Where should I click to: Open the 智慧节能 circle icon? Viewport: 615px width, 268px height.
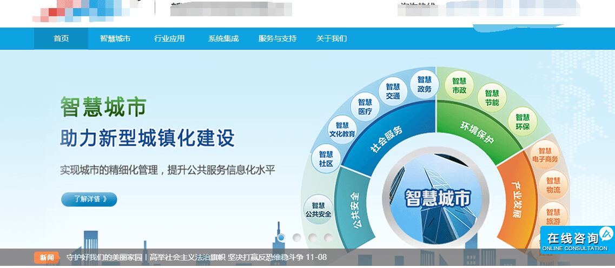[492, 98]
